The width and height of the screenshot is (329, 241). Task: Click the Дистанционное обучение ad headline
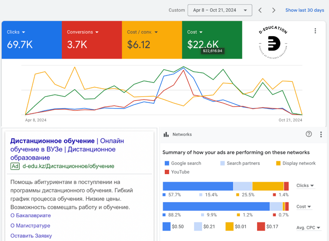point(52,141)
